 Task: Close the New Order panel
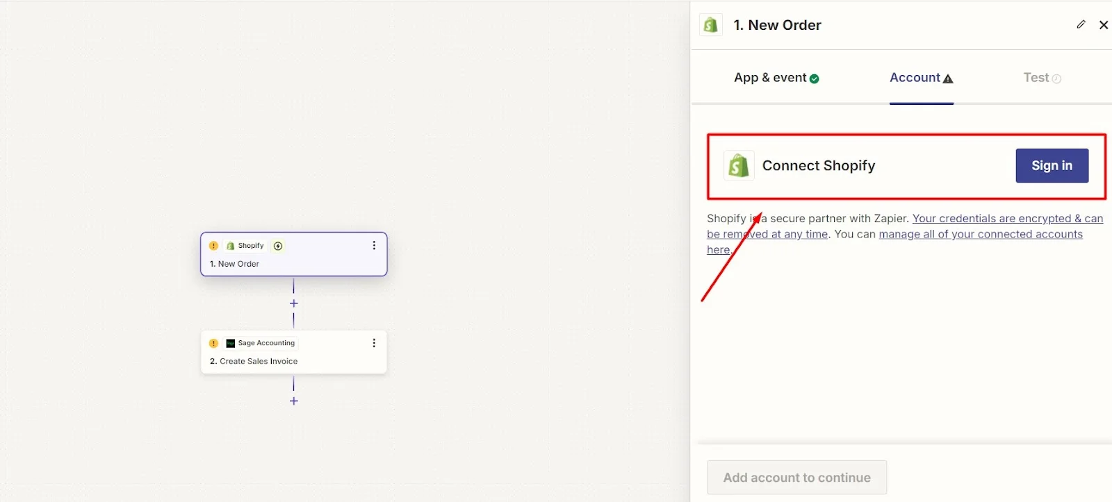click(x=1104, y=25)
